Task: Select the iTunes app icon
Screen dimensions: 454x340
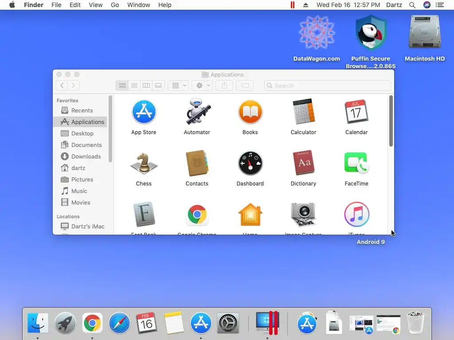Action: (356, 215)
